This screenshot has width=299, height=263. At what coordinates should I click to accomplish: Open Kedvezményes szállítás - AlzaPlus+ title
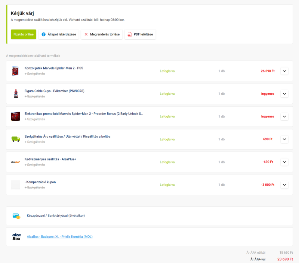pos(50,159)
